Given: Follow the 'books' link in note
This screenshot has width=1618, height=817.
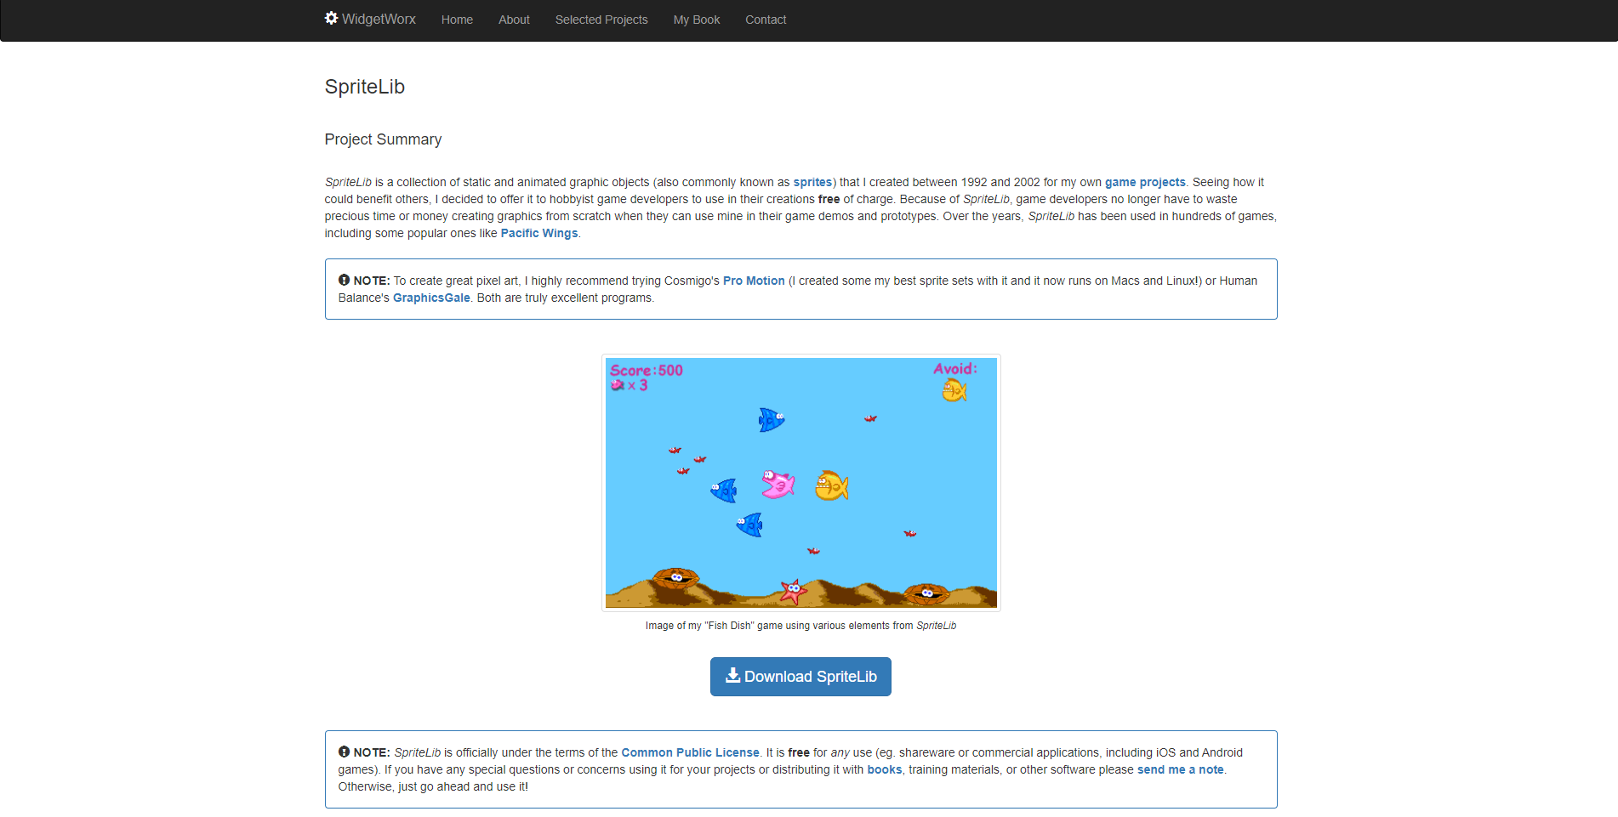Looking at the screenshot, I should [884, 769].
